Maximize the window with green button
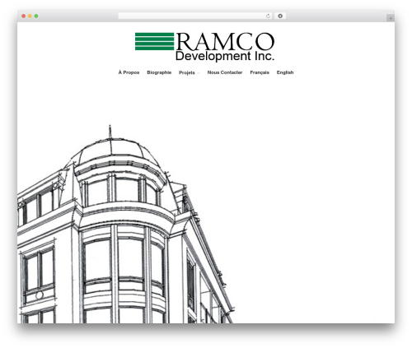The height and width of the screenshot is (348, 412). pyautogui.click(x=36, y=16)
